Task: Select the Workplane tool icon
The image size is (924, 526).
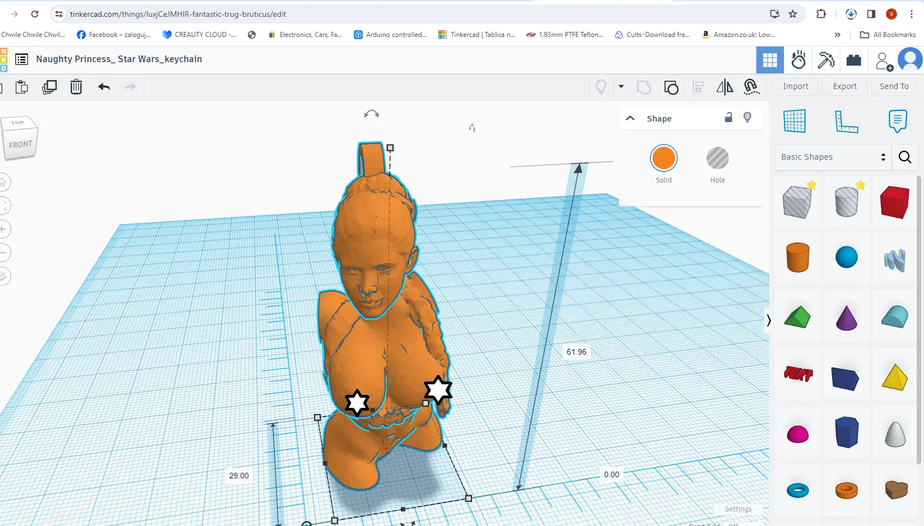Action: click(x=794, y=121)
